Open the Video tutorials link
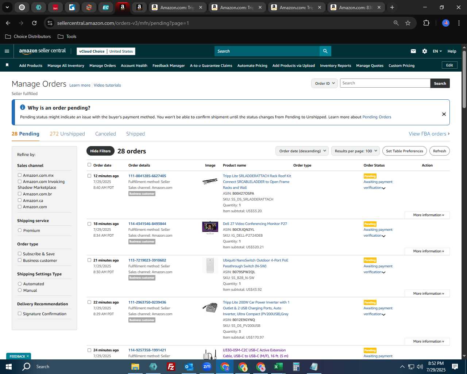Screen dimensions: 467x374 click(107, 85)
